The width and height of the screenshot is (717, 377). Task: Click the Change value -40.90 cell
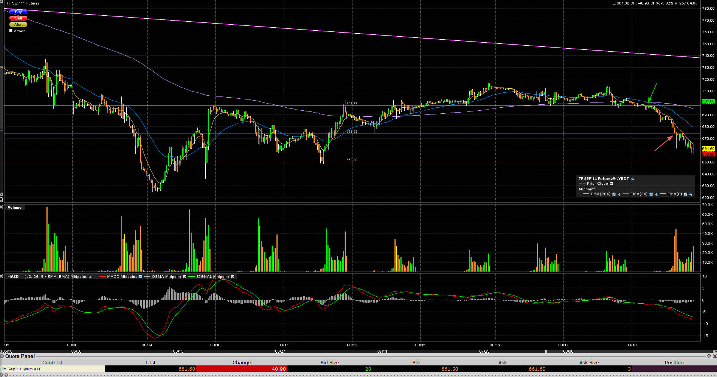[242, 369]
